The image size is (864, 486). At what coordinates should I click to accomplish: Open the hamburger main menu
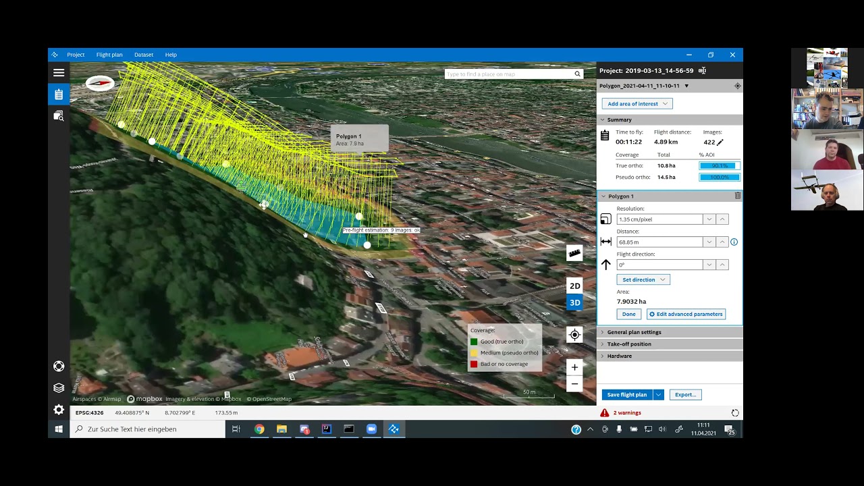[59, 73]
